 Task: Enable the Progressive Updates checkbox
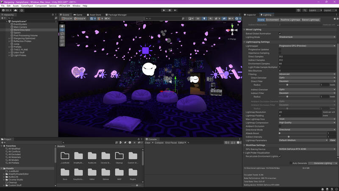pos(280,49)
